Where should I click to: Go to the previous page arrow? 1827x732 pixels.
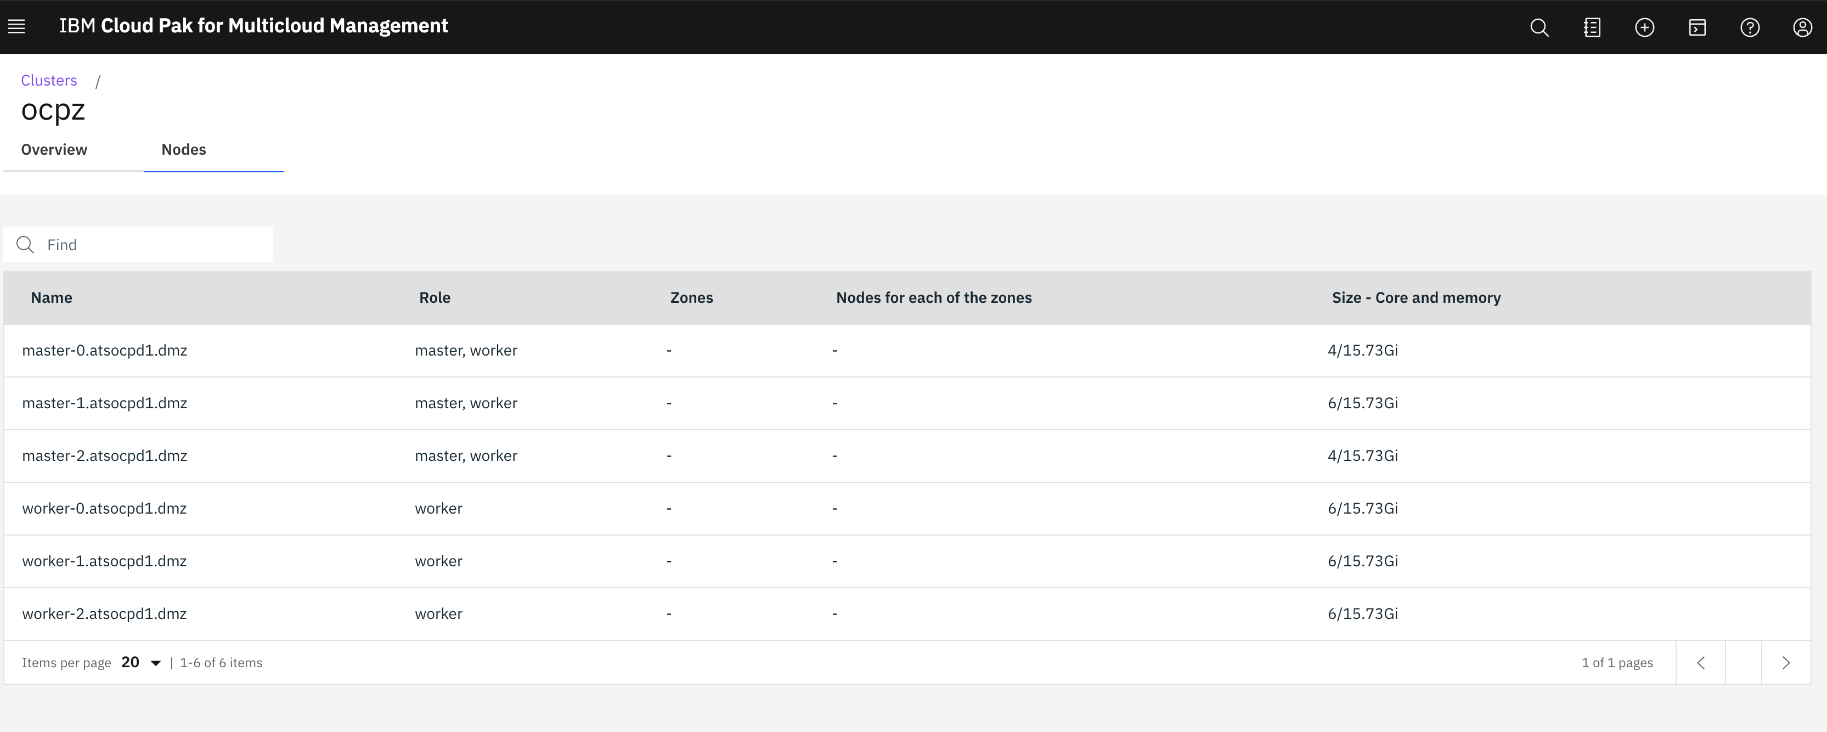(x=1700, y=662)
